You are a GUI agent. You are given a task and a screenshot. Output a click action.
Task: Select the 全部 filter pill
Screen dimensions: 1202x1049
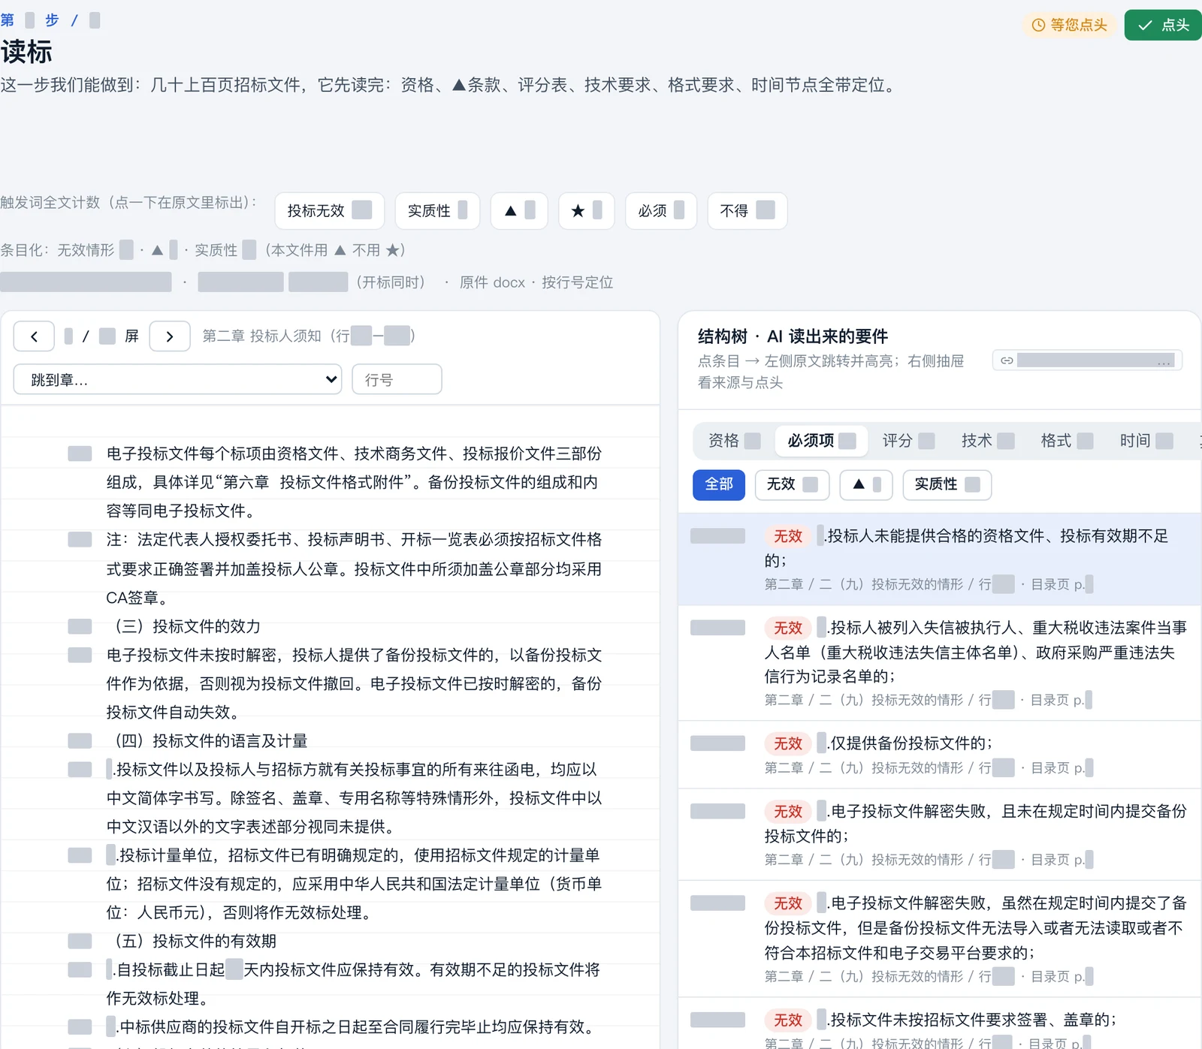pos(719,485)
